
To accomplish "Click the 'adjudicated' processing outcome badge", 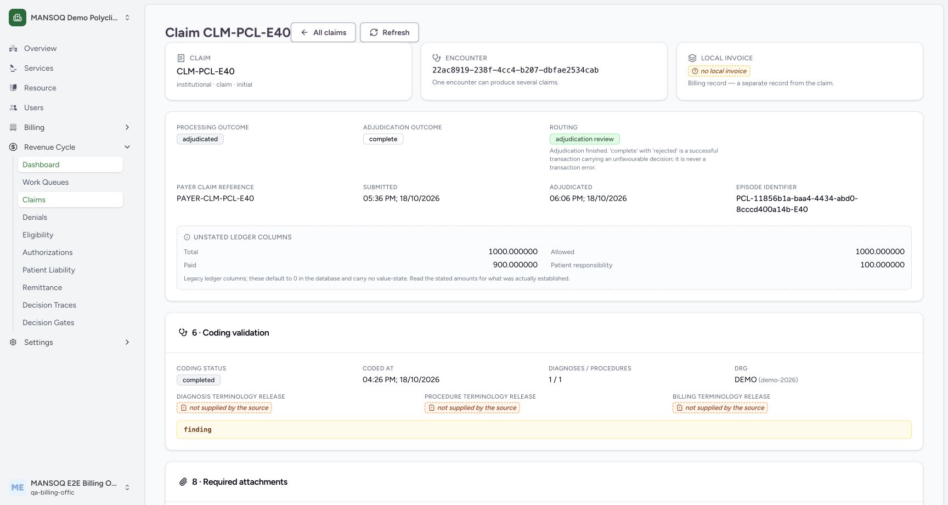I will pyautogui.click(x=200, y=139).
